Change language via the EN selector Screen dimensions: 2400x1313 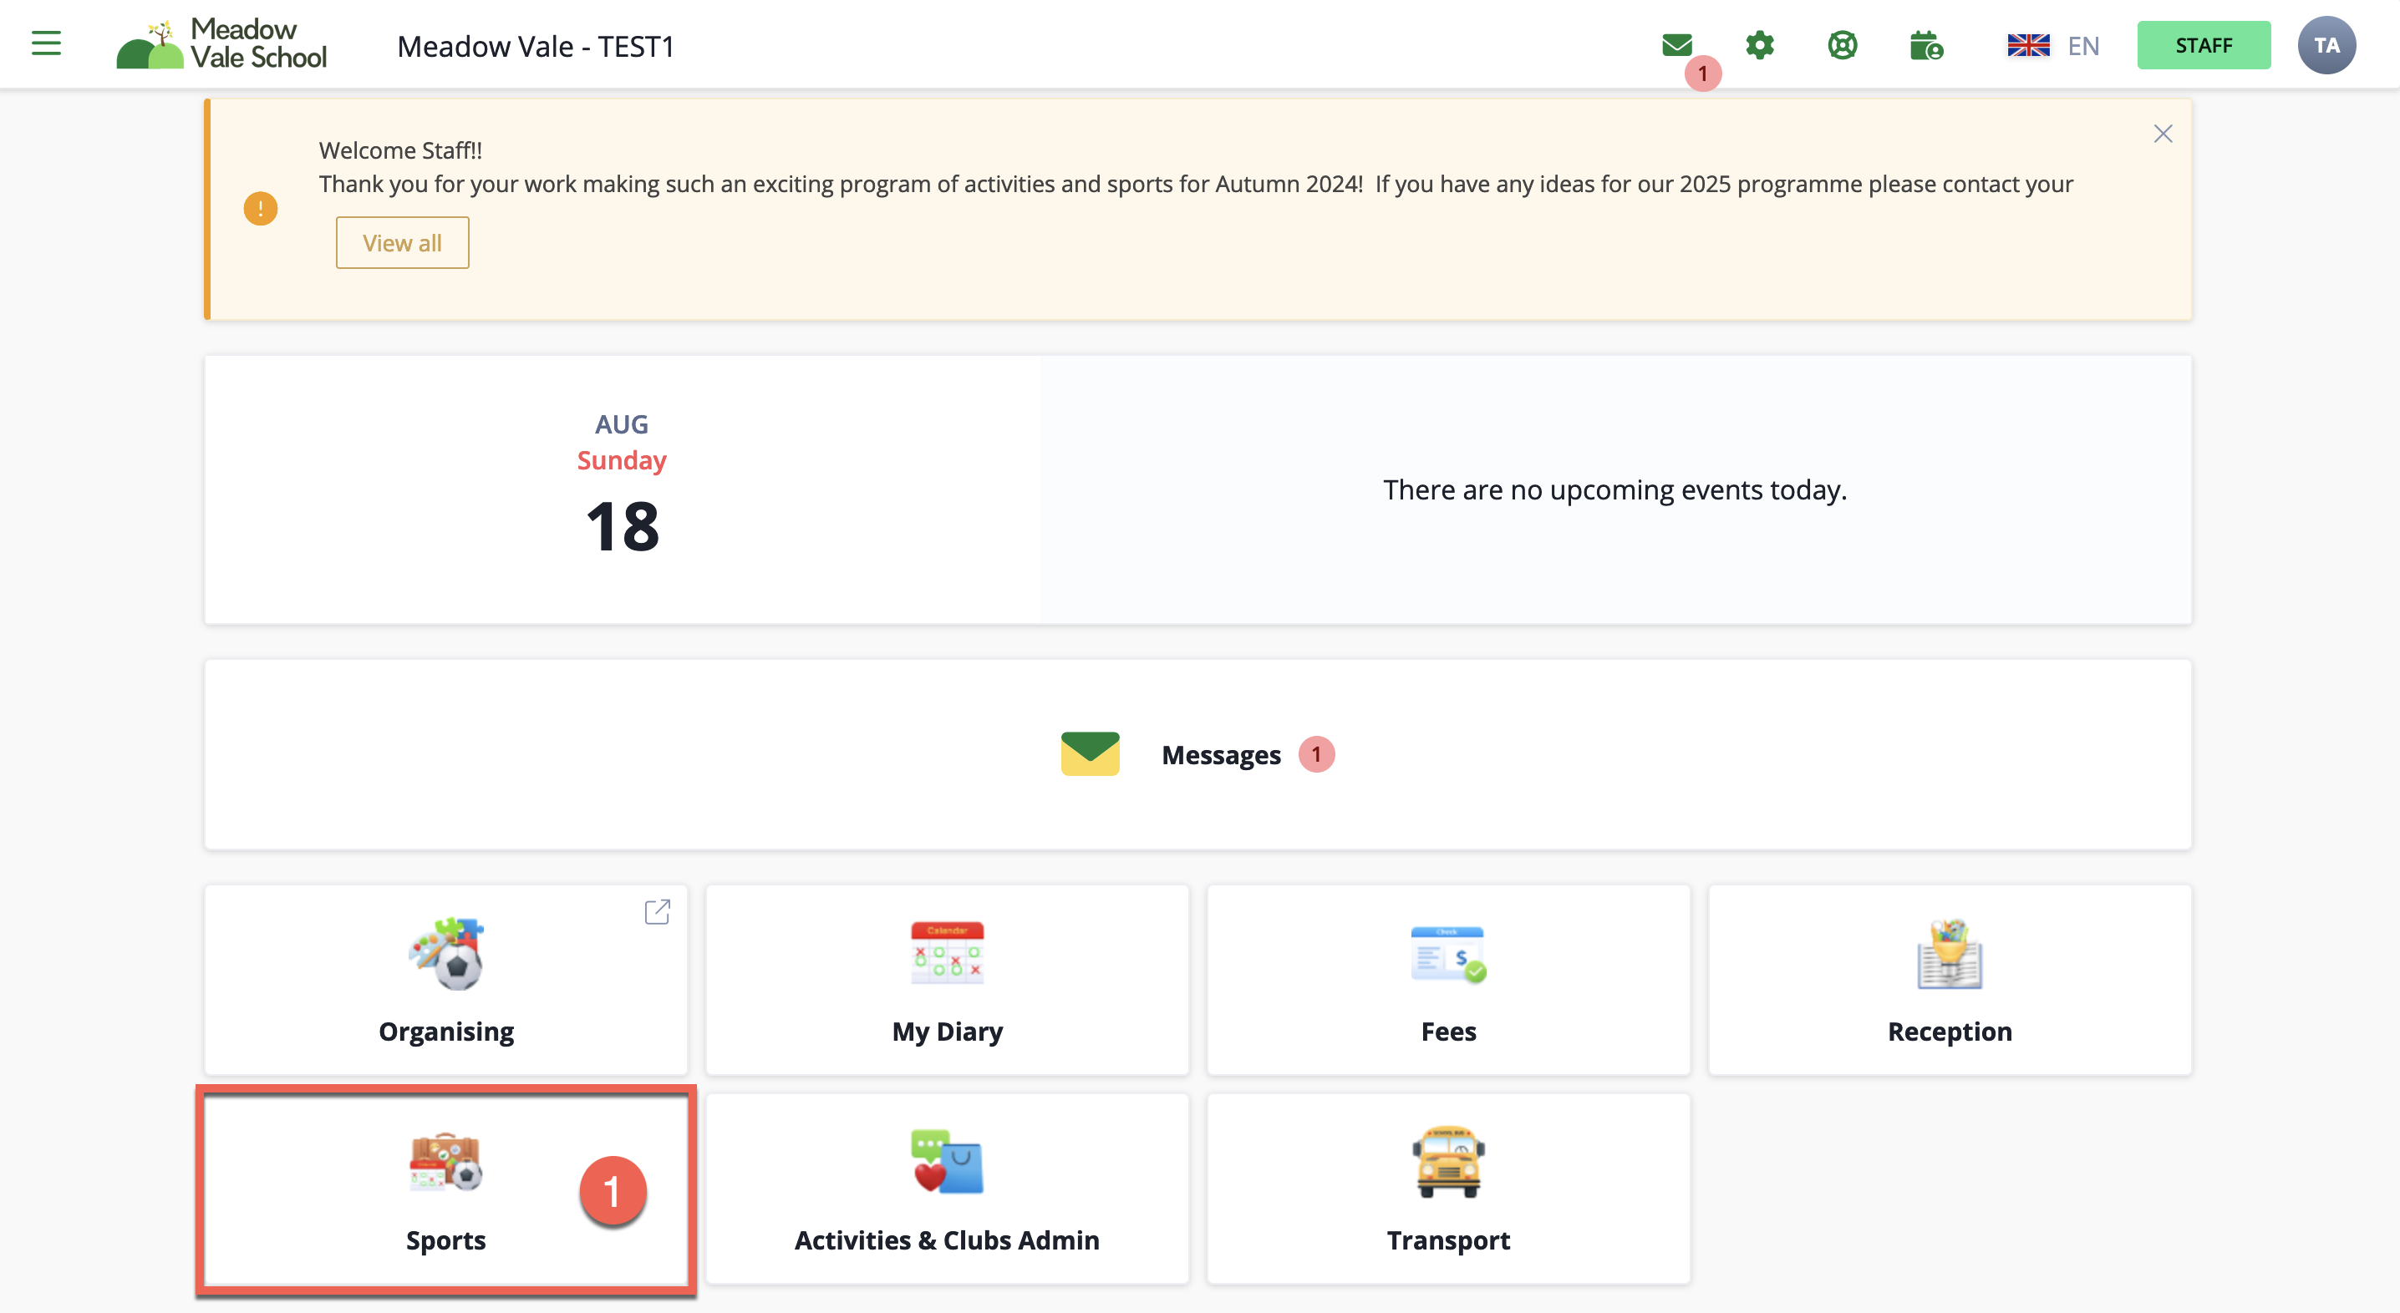tap(2083, 46)
